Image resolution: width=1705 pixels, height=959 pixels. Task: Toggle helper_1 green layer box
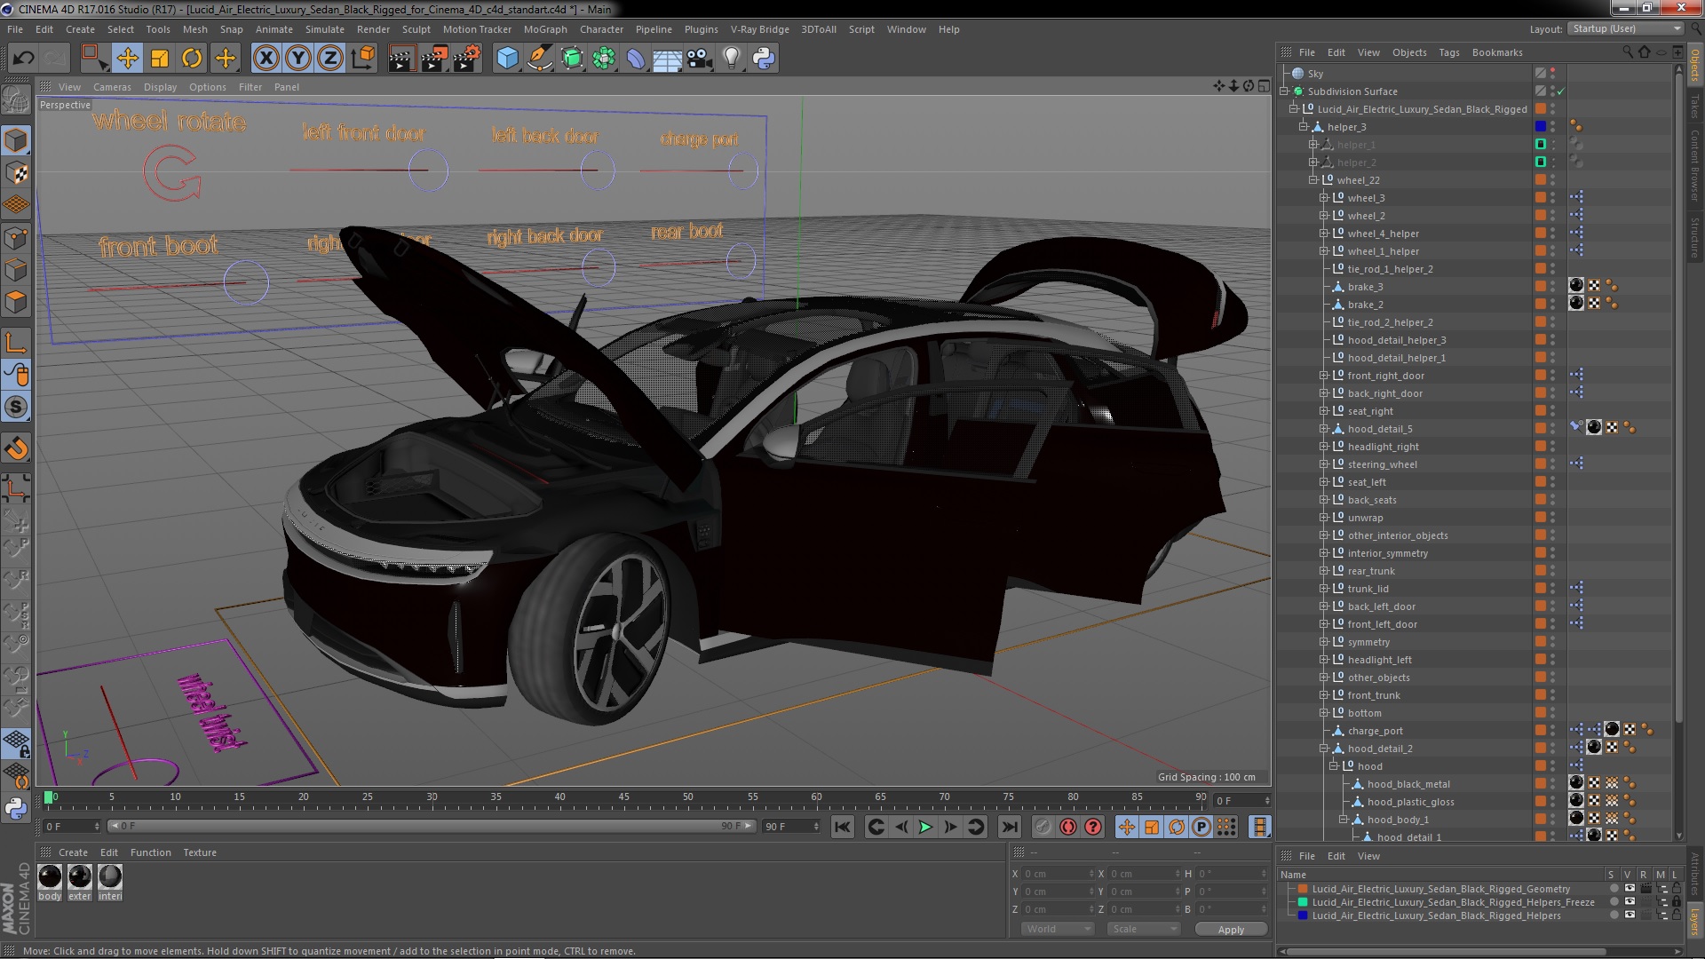[1541, 145]
